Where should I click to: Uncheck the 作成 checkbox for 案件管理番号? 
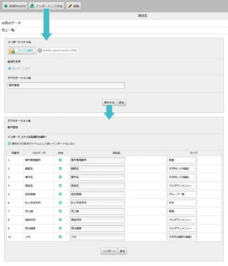pyautogui.click(x=60, y=160)
